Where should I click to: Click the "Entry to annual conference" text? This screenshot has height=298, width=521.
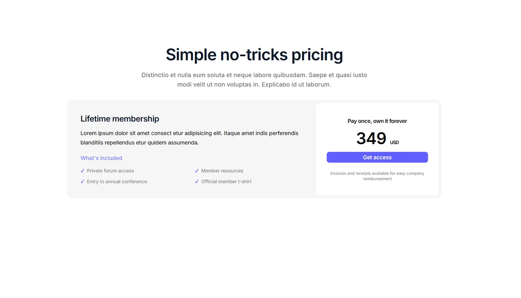click(117, 181)
